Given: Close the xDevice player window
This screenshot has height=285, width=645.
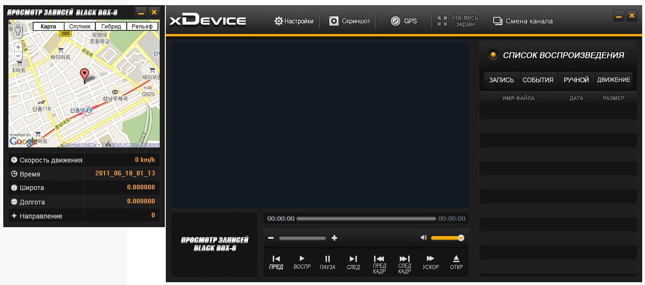Looking at the screenshot, I should pyautogui.click(x=632, y=15).
